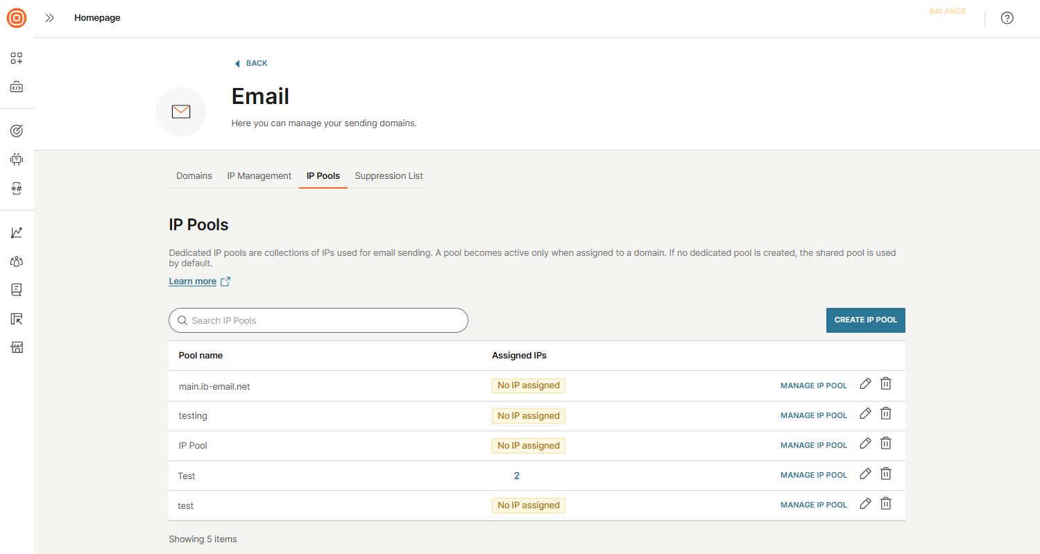Open the Infobip home logo icon
Viewport: 1040px width, 554px height.
pos(16,18)
